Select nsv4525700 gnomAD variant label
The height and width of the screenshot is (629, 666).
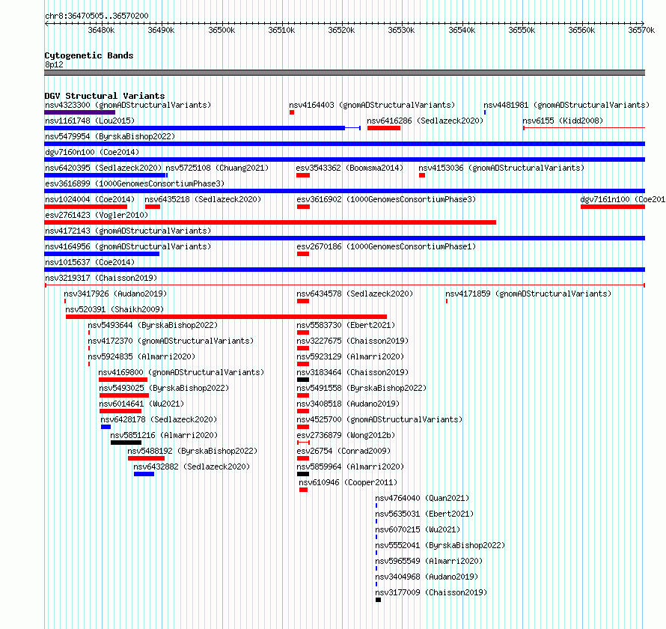tap(379, 419)
